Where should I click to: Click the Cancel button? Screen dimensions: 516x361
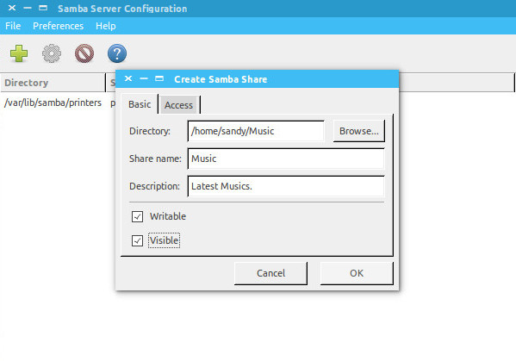click(270, 273)
